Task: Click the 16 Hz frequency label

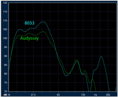Action: click(x=9, y=95)
